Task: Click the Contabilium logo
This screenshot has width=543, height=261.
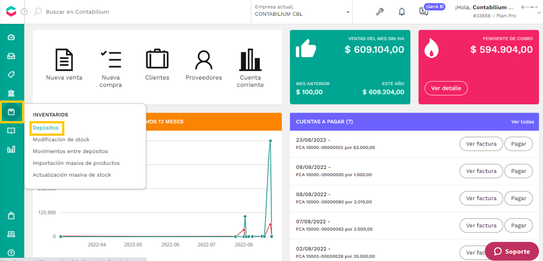Action: [11, 11]
